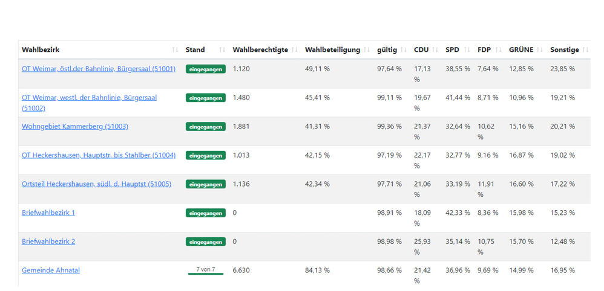Select Wahlbeteiligung value 84,13 %
The image size is (604, 291).
(x=317, y=270)
